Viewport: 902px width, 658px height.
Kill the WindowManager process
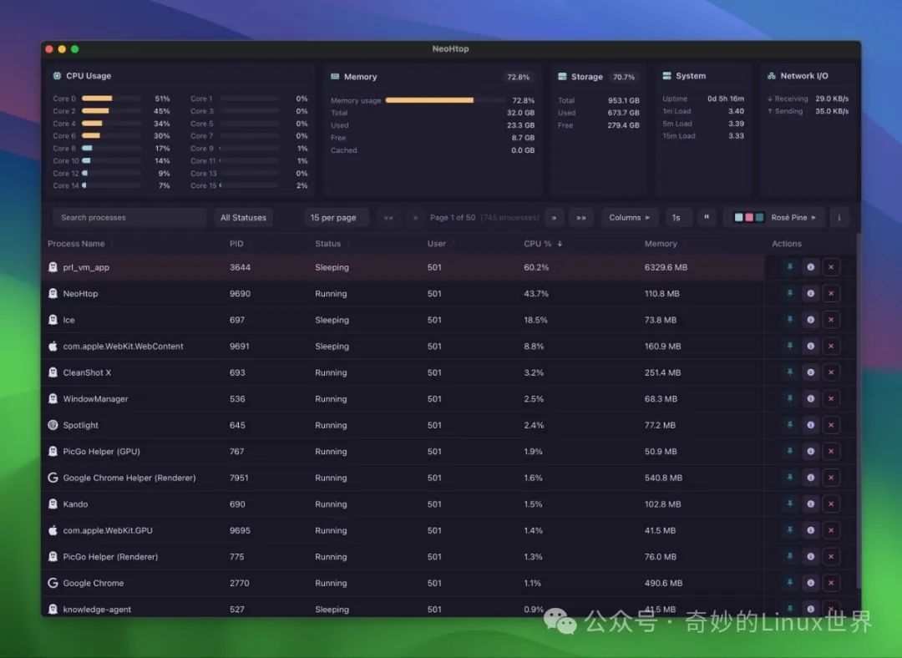pyautogui.click(x=831, y=398)
